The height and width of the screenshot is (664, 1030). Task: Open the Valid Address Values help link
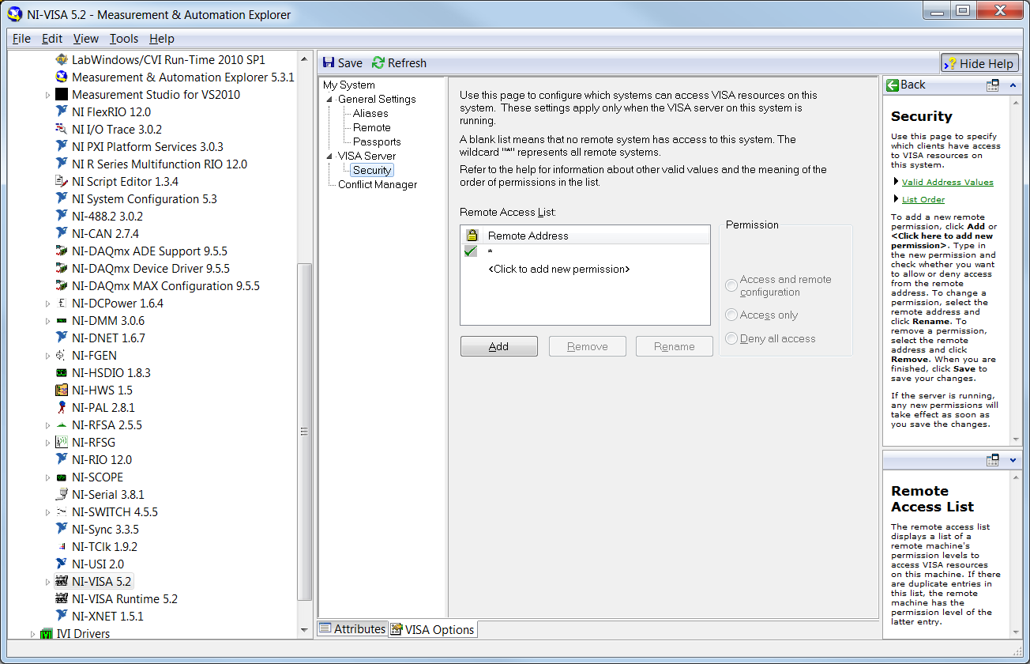(948, 182)
